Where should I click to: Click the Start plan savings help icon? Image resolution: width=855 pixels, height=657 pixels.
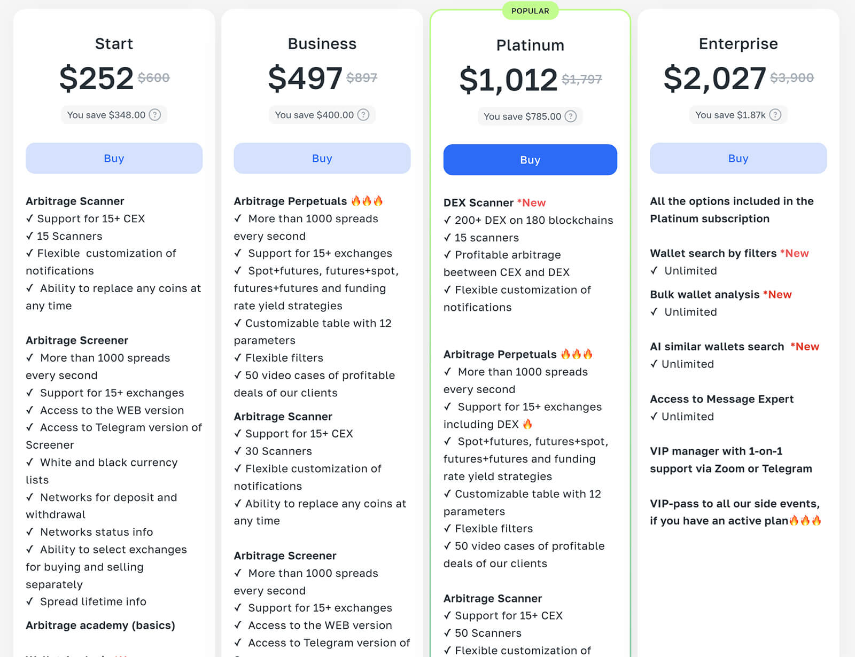point(155,115)
